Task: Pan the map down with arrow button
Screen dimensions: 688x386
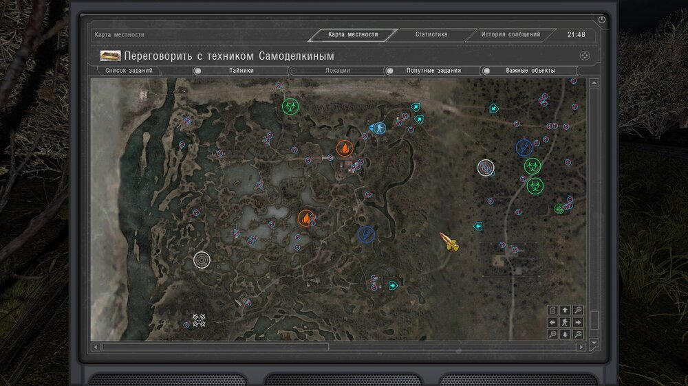Action: coord(565,334)
